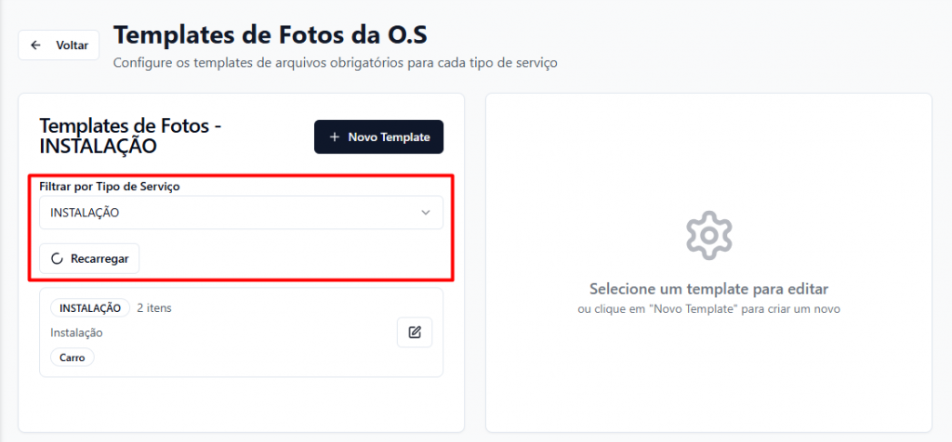Edit the Instalação template with pencil icon
Image resolution: width=952 pixels, height=442 pixels.
pyautogui.click(x=415, y=332)
